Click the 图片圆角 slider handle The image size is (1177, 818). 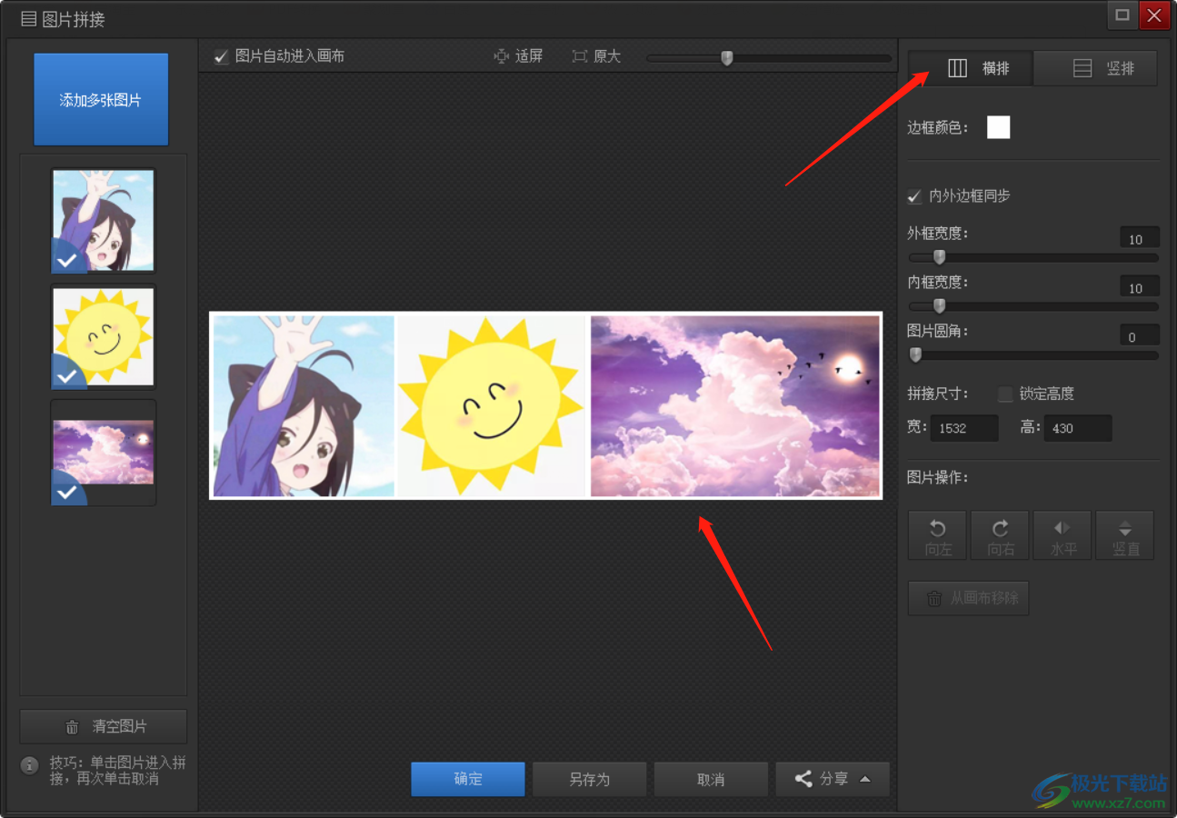click(x=915, y=354)
